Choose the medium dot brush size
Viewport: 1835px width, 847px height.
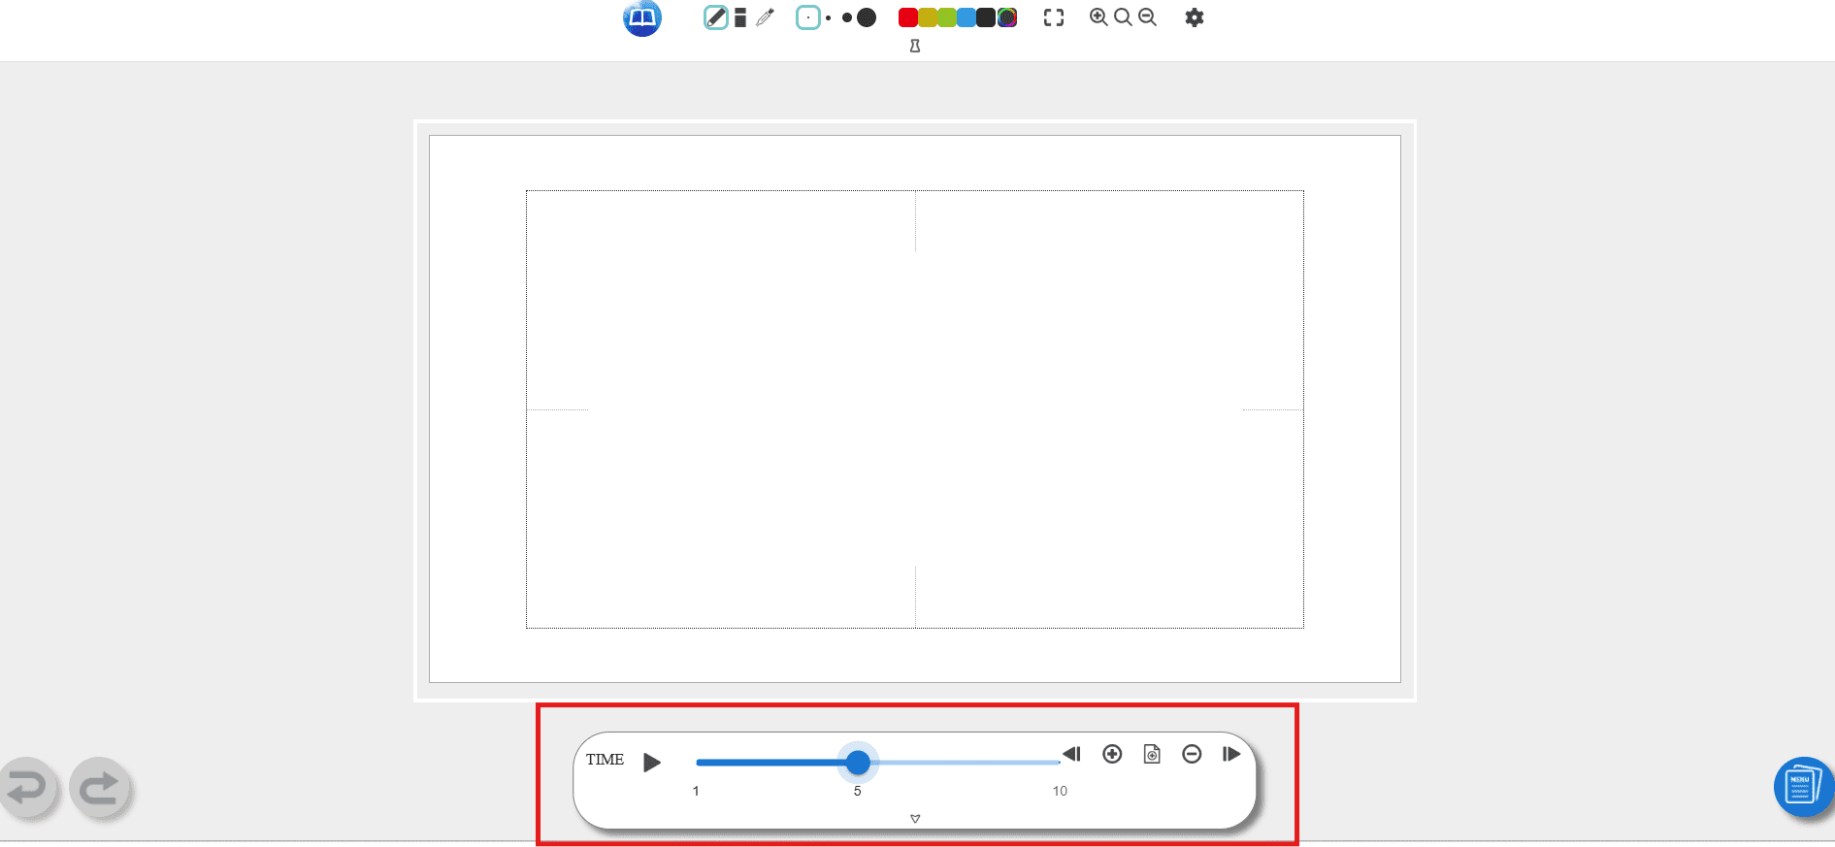tap(847, 17)
